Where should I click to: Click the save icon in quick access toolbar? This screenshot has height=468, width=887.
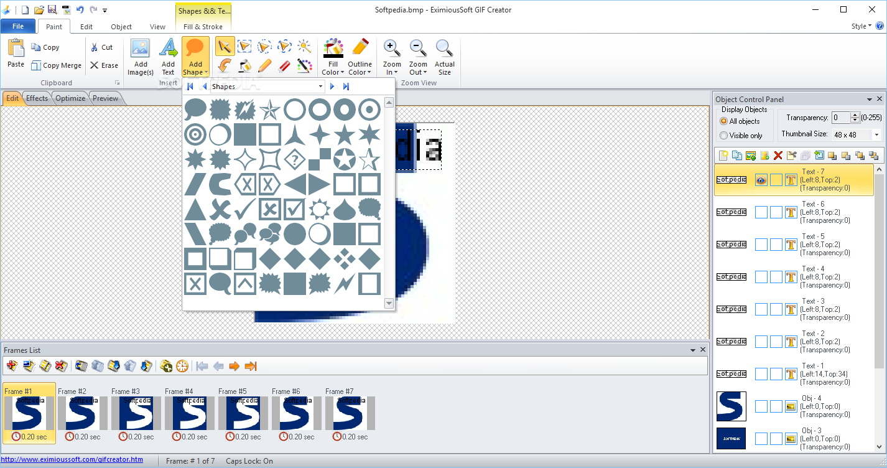(52, 9)
